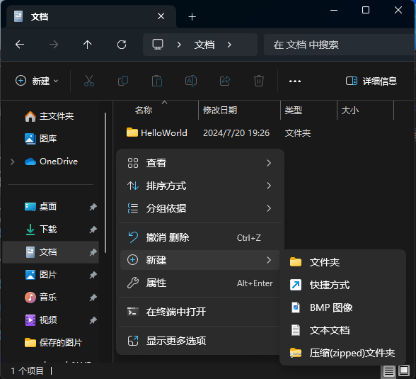Open the 新建 toolbar dropdown
This screenshot has height=379, width=416.
click(37, 81)
